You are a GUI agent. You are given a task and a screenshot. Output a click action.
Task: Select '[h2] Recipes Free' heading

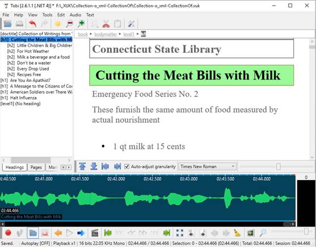pos(24,74)
